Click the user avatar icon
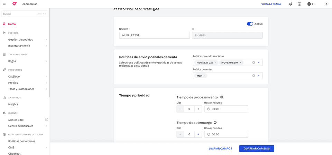Viewport: 332px width, 155px height. (326, 4)
